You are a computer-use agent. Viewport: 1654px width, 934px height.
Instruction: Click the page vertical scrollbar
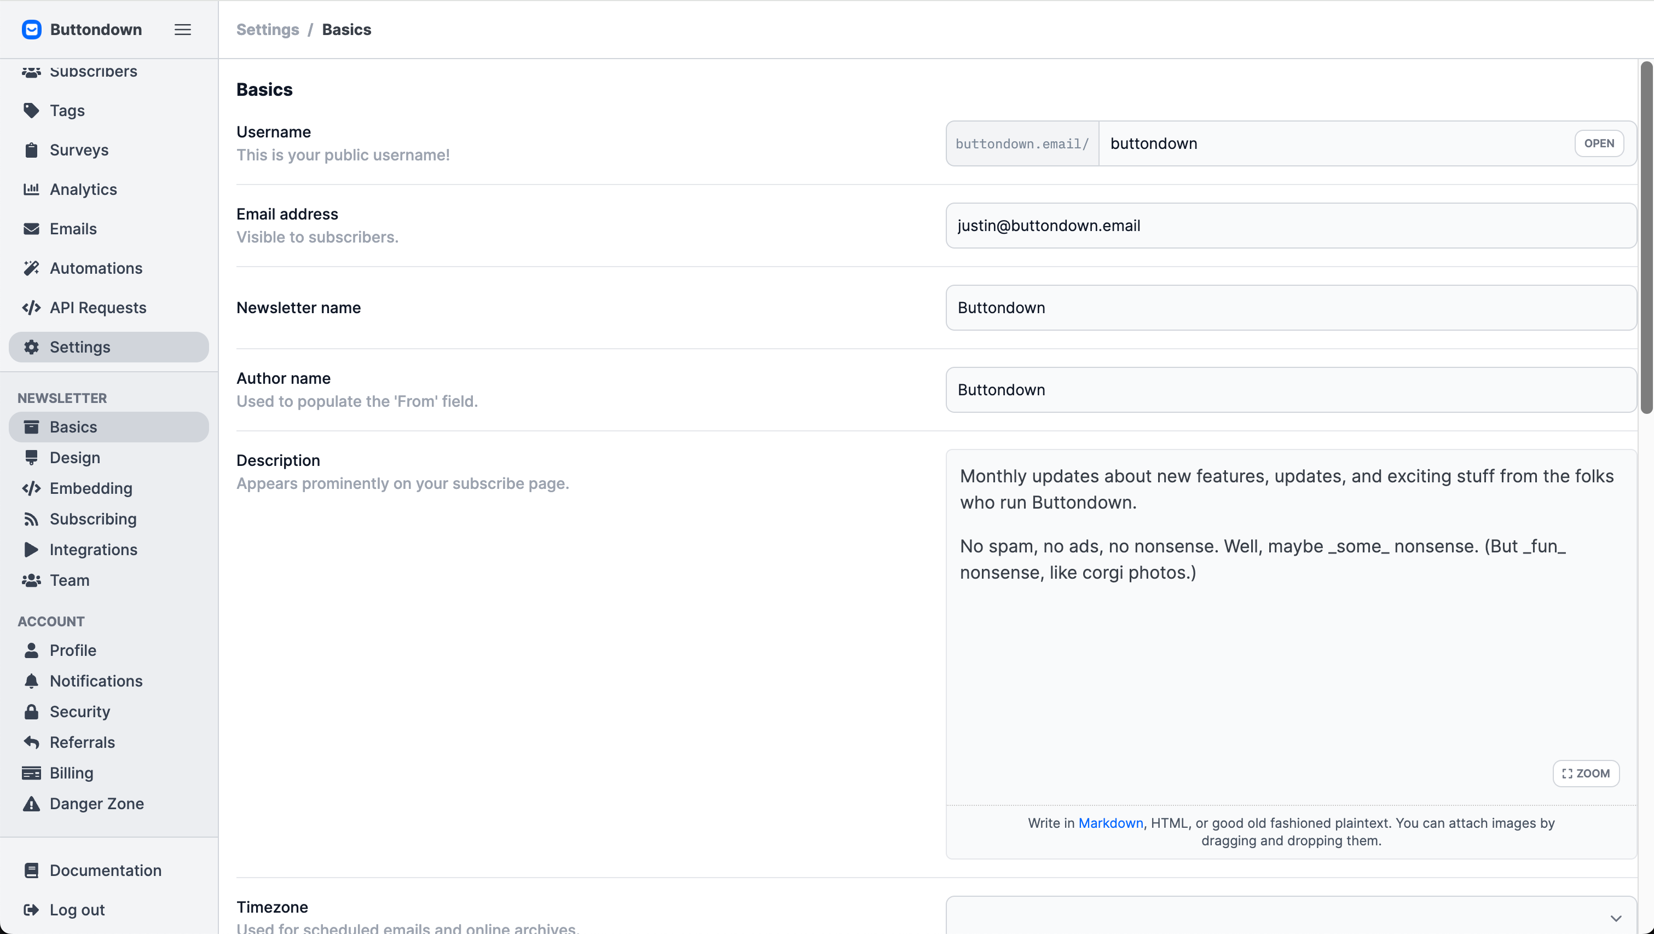point(1646,238)
